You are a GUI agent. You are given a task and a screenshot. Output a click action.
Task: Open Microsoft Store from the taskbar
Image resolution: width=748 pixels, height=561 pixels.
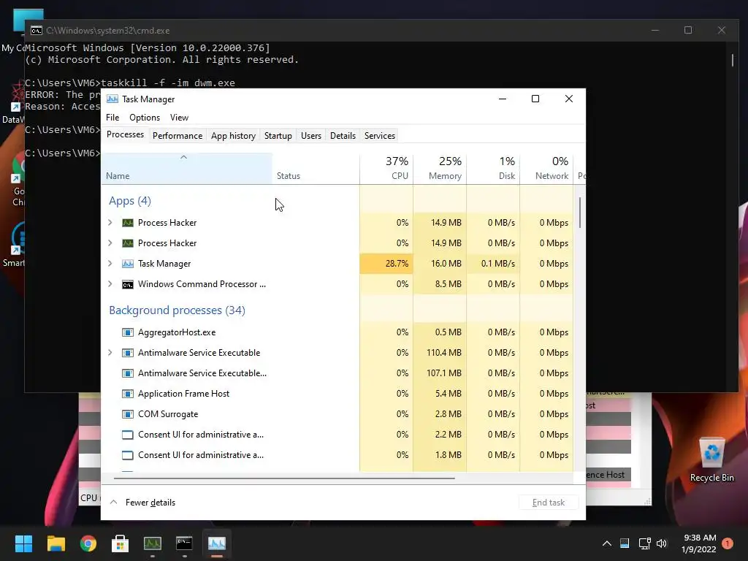point(121,543)
